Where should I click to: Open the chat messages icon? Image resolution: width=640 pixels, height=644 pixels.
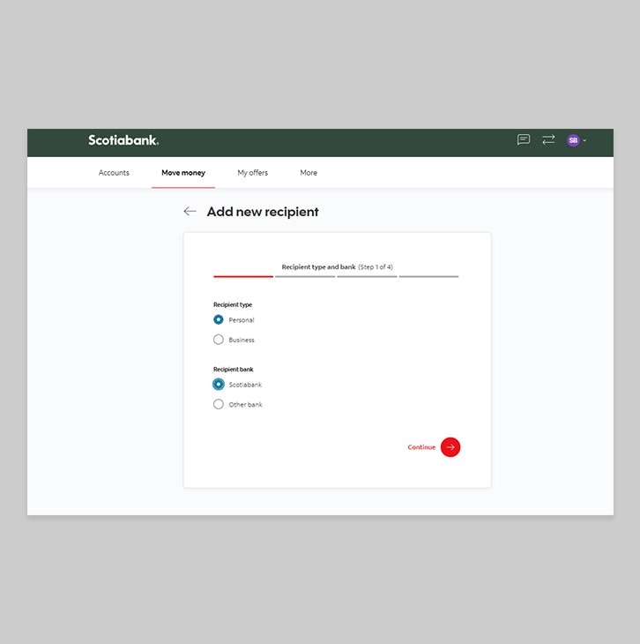click(524, 140)
